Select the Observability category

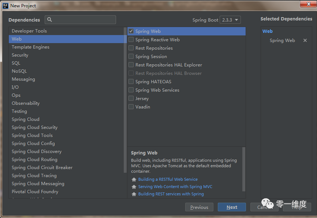click(66, 103)
